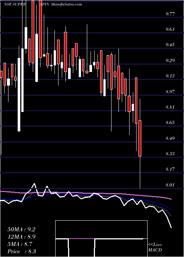Viewport: 184px width, 257px height.
Task: Click inside the MACD sub-chart panel
Action: (x=101, y=239)
